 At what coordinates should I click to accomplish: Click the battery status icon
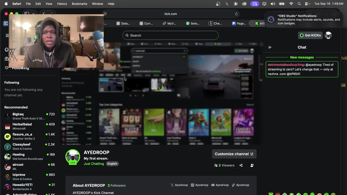pyautogui.click(x=282, y=4)
